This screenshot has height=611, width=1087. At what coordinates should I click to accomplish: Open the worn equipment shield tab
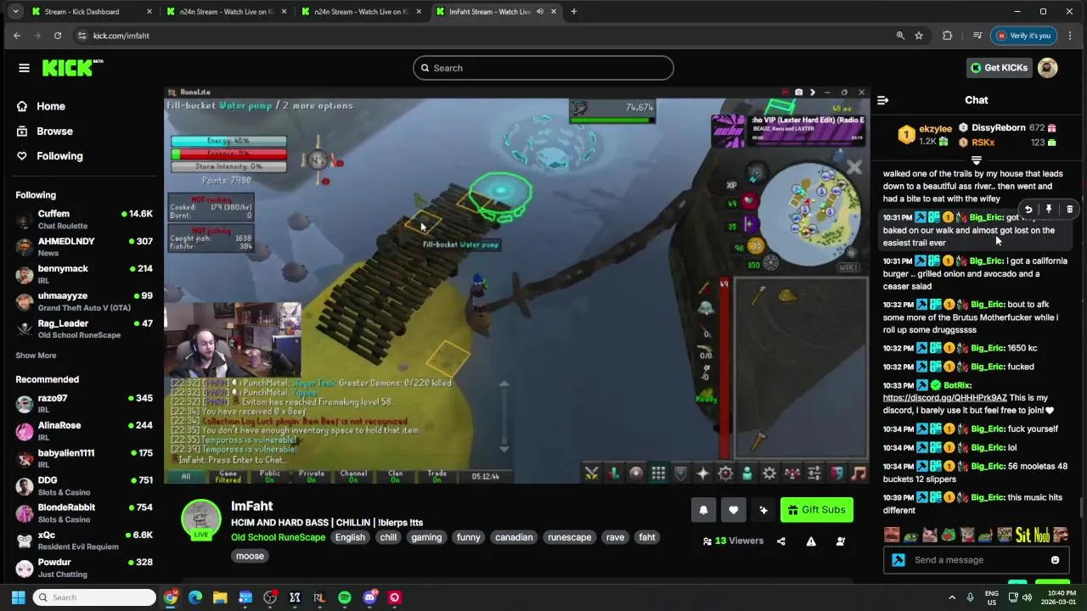click(680, 474)
